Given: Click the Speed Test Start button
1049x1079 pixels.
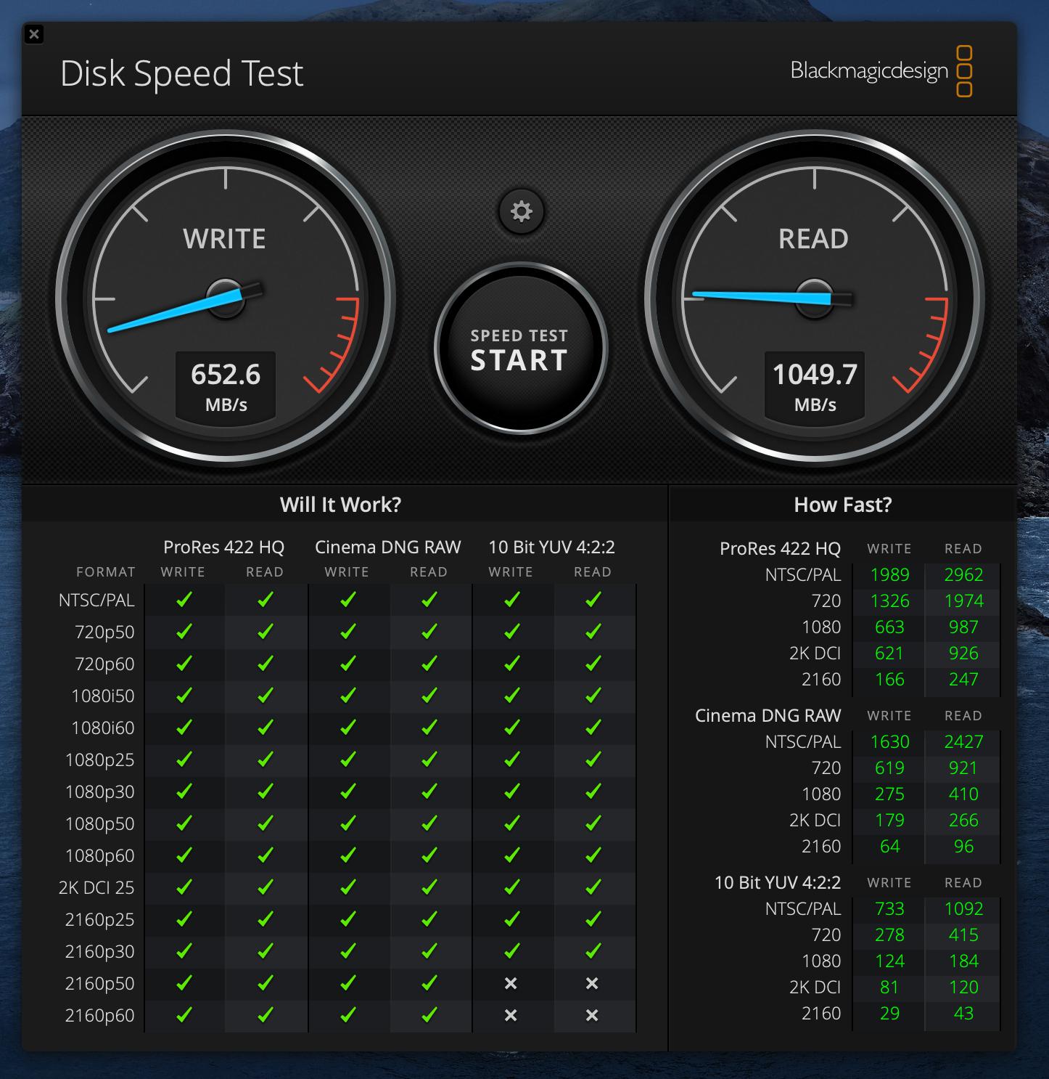Looking at the screenshot, I should point(519,349).
